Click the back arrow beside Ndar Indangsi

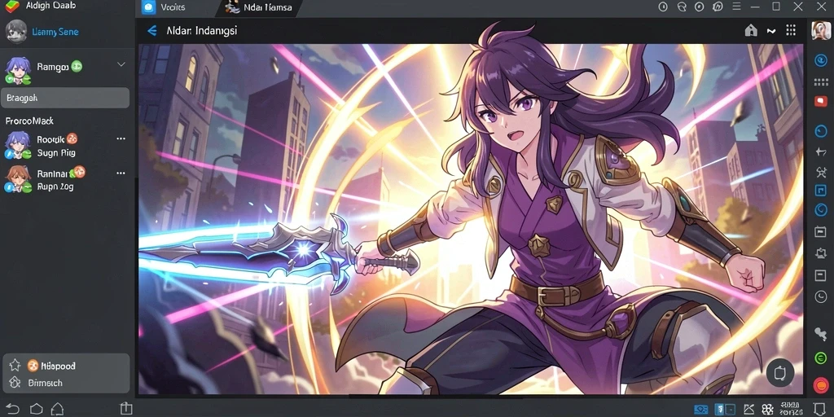[x=152, y=31]
